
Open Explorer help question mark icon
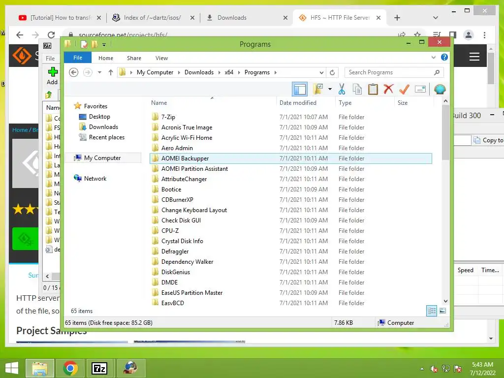(444, 57)
